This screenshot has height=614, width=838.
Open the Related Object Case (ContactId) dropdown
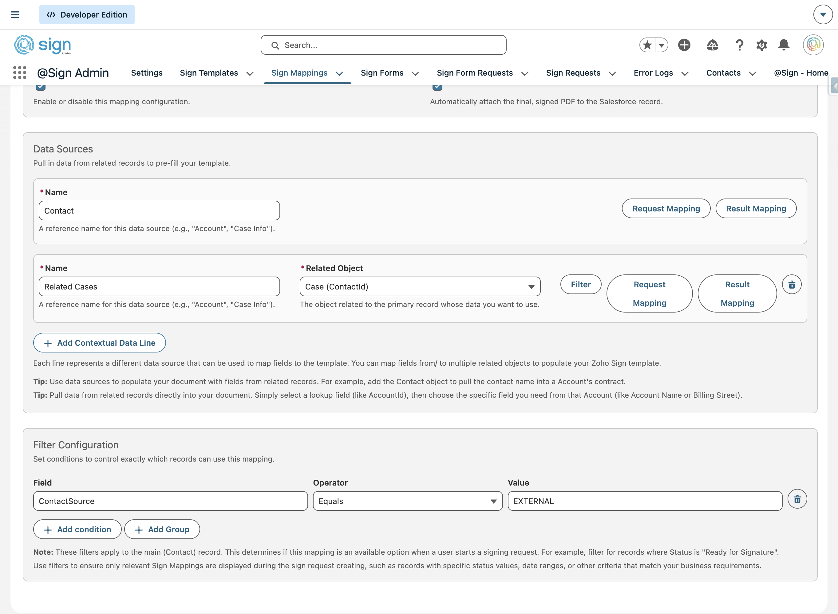click(x=420, y=286)
